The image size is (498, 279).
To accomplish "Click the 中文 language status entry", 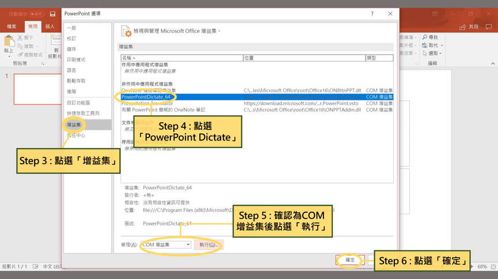I will [x=53, y=266].
